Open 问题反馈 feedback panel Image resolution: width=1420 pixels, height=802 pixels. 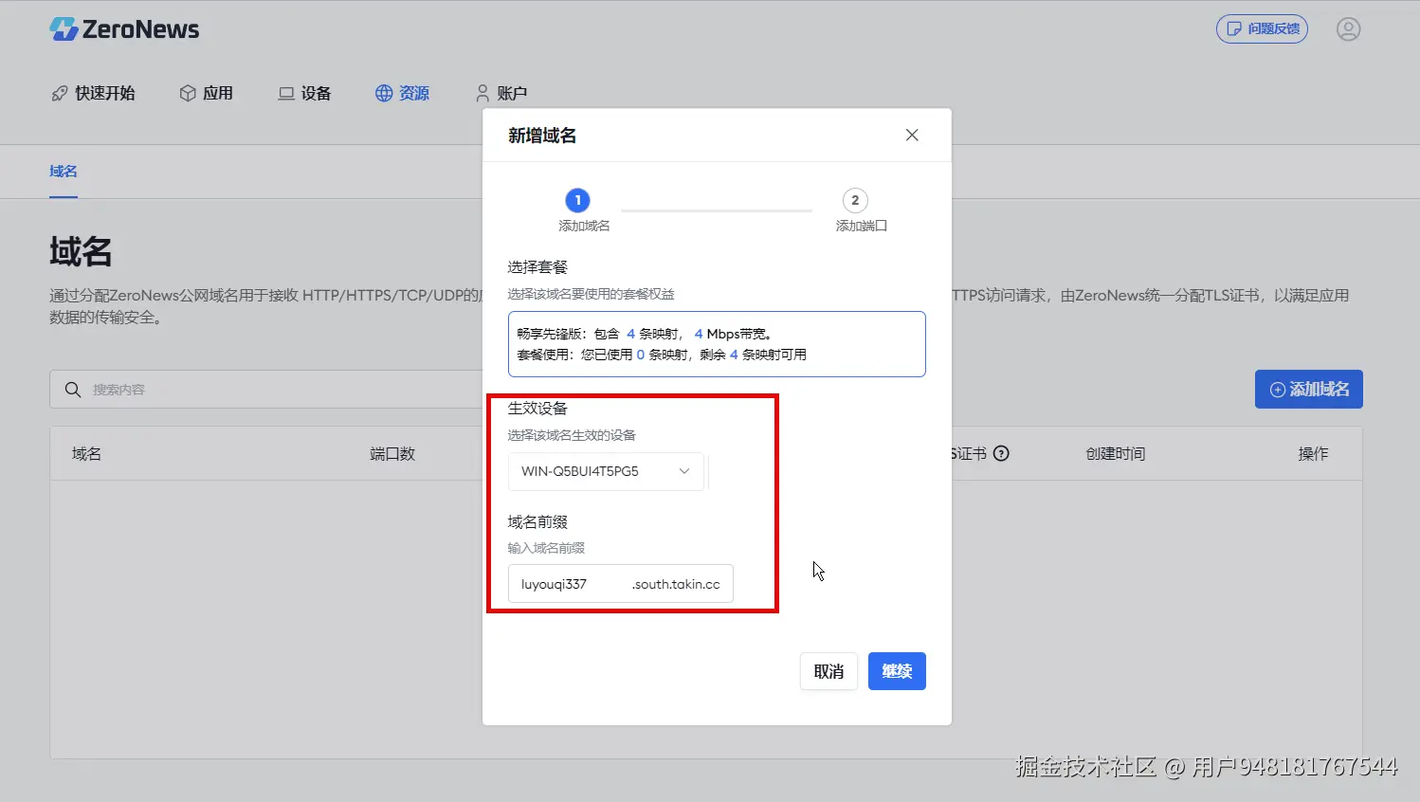1262,28
